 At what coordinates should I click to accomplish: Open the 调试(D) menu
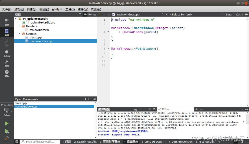44,9
